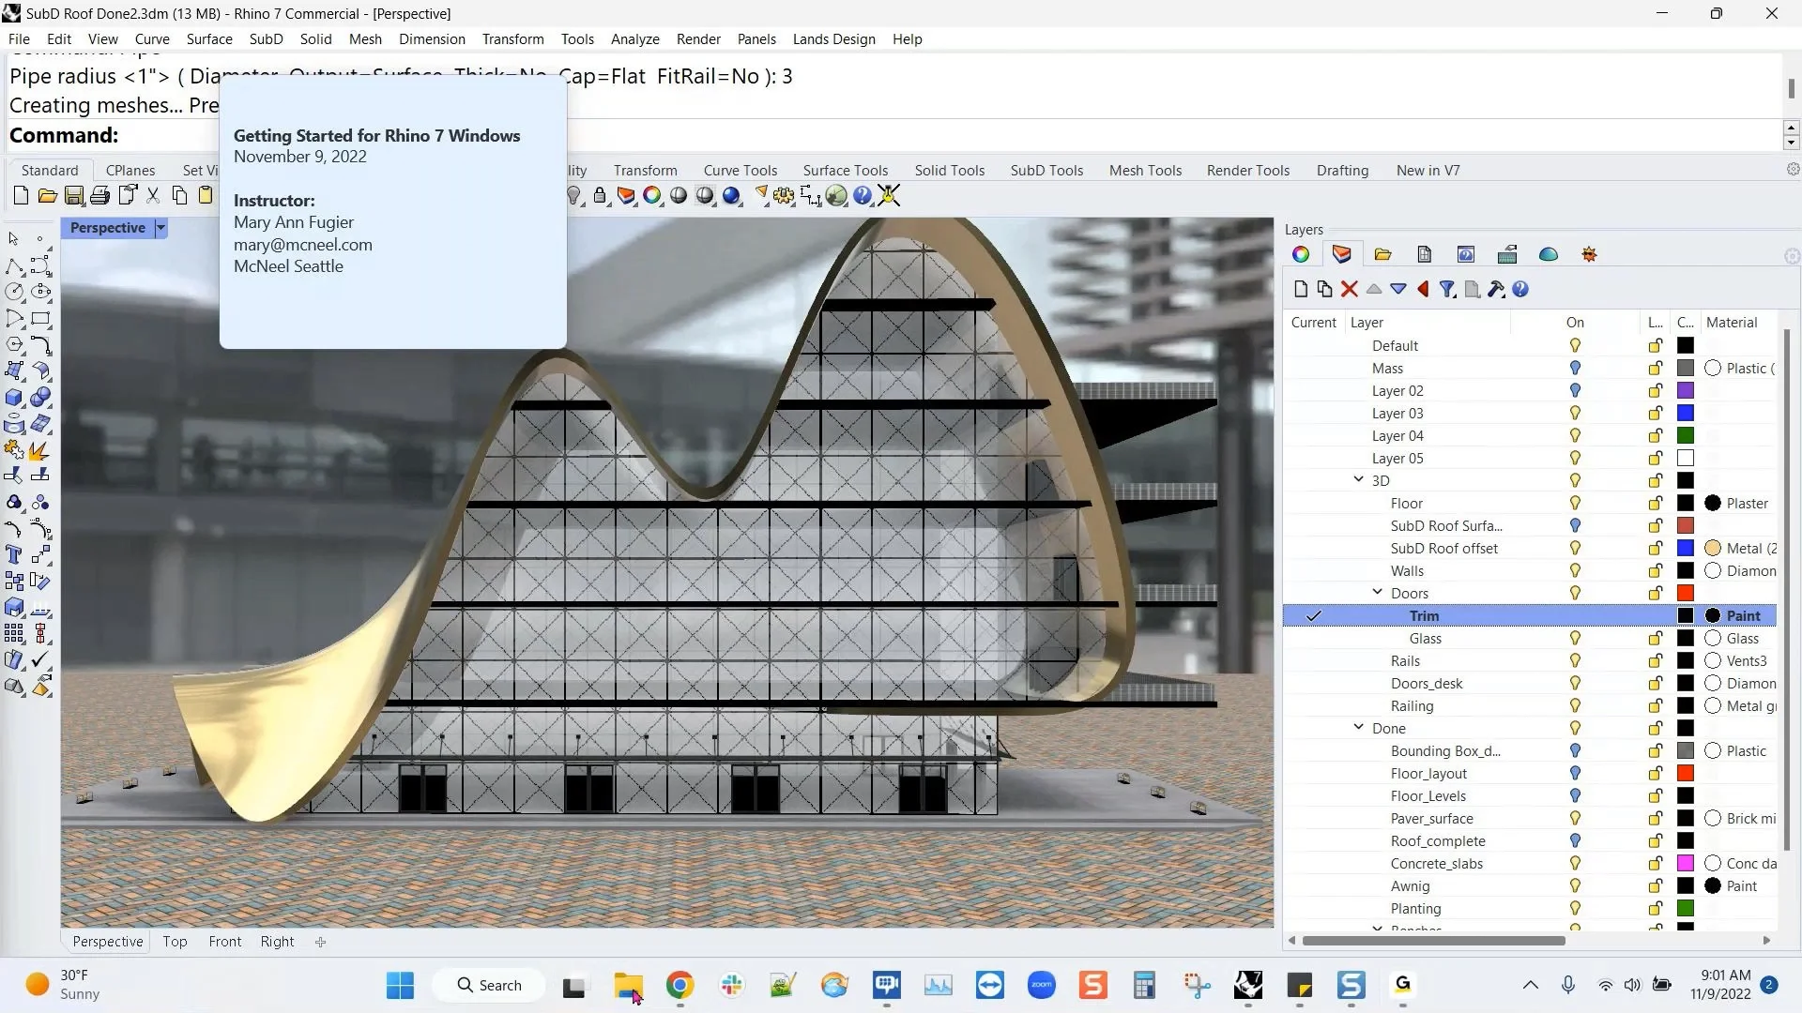Delete layer with the red X icon

tap(1349, 289)
